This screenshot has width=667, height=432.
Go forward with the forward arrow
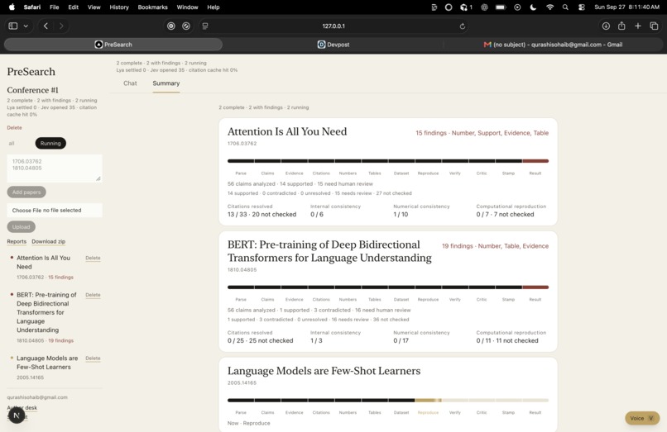(x=61, y=26)
